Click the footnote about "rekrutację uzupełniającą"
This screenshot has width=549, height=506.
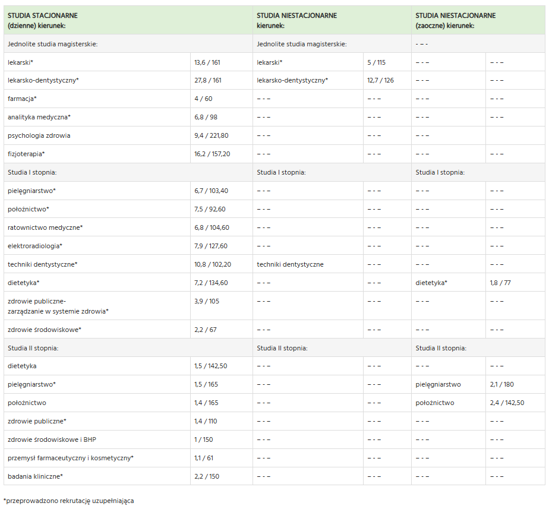pos(68,501)
